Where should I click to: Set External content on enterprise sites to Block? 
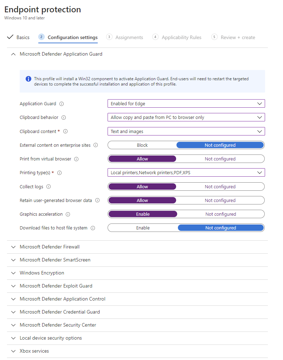pyautogui.click(x=142, y=145)
